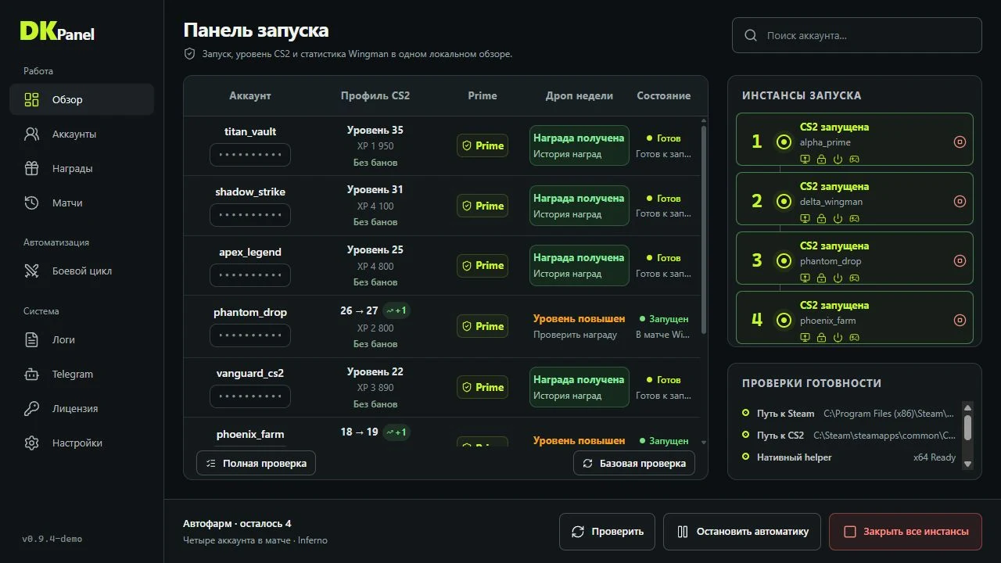The height and width of the screenshot is (563, 1001).
Task: Open История наград for vanguard_cs2
Action: click(568, 396)
